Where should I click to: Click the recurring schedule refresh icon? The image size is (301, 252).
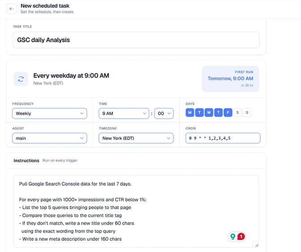click(21, 79)
